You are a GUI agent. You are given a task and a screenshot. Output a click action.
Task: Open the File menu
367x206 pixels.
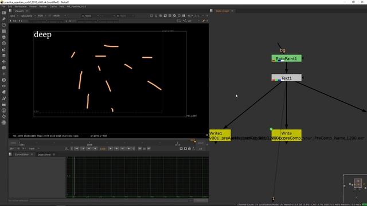click(3, 6)
